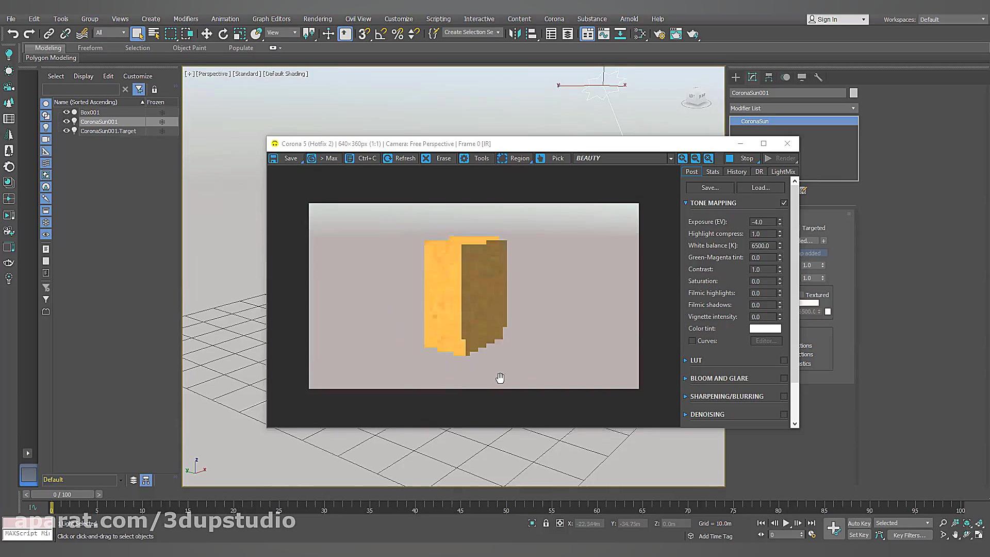Open the Modifier List dropdown

tap(793, 108)
